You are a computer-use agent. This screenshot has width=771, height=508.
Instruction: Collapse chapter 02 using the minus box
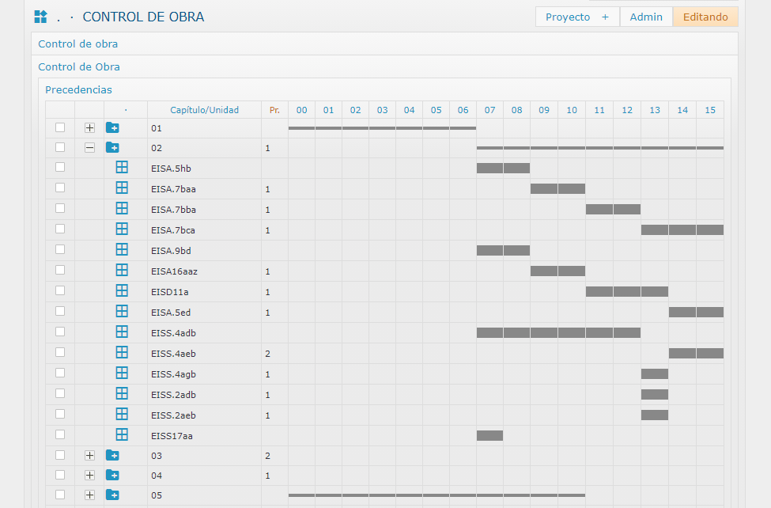click(x=89, y=148)
